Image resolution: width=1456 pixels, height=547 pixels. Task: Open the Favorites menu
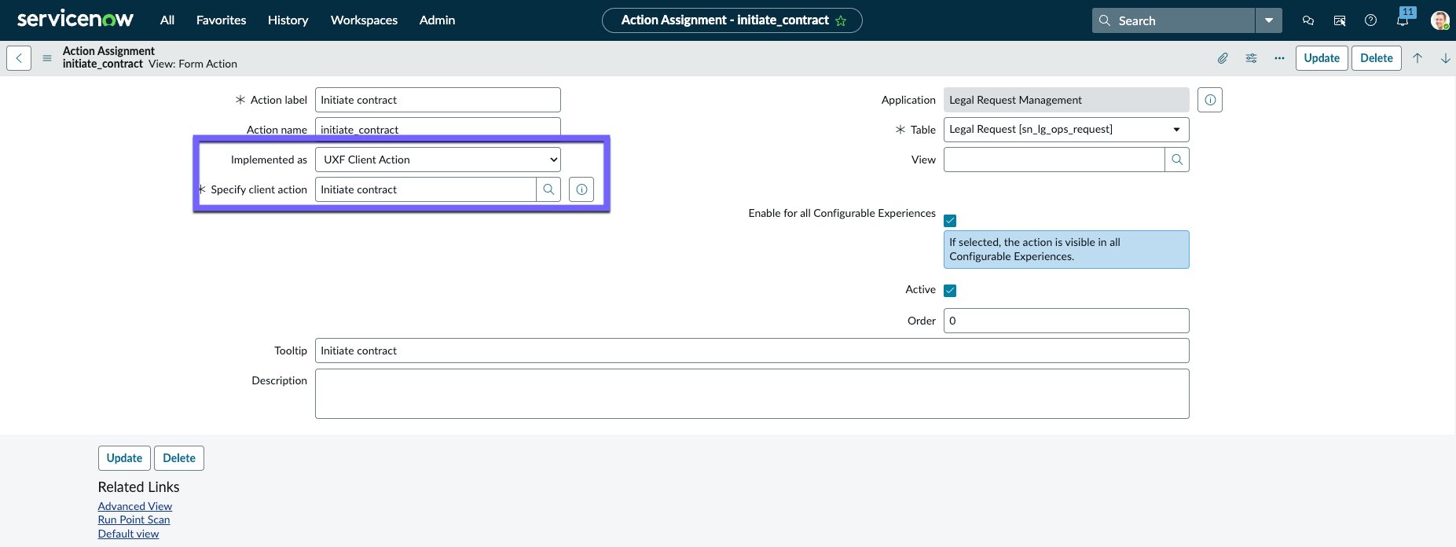[221, 20]
